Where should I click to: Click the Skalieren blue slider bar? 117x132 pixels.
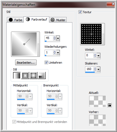point(90,72)
